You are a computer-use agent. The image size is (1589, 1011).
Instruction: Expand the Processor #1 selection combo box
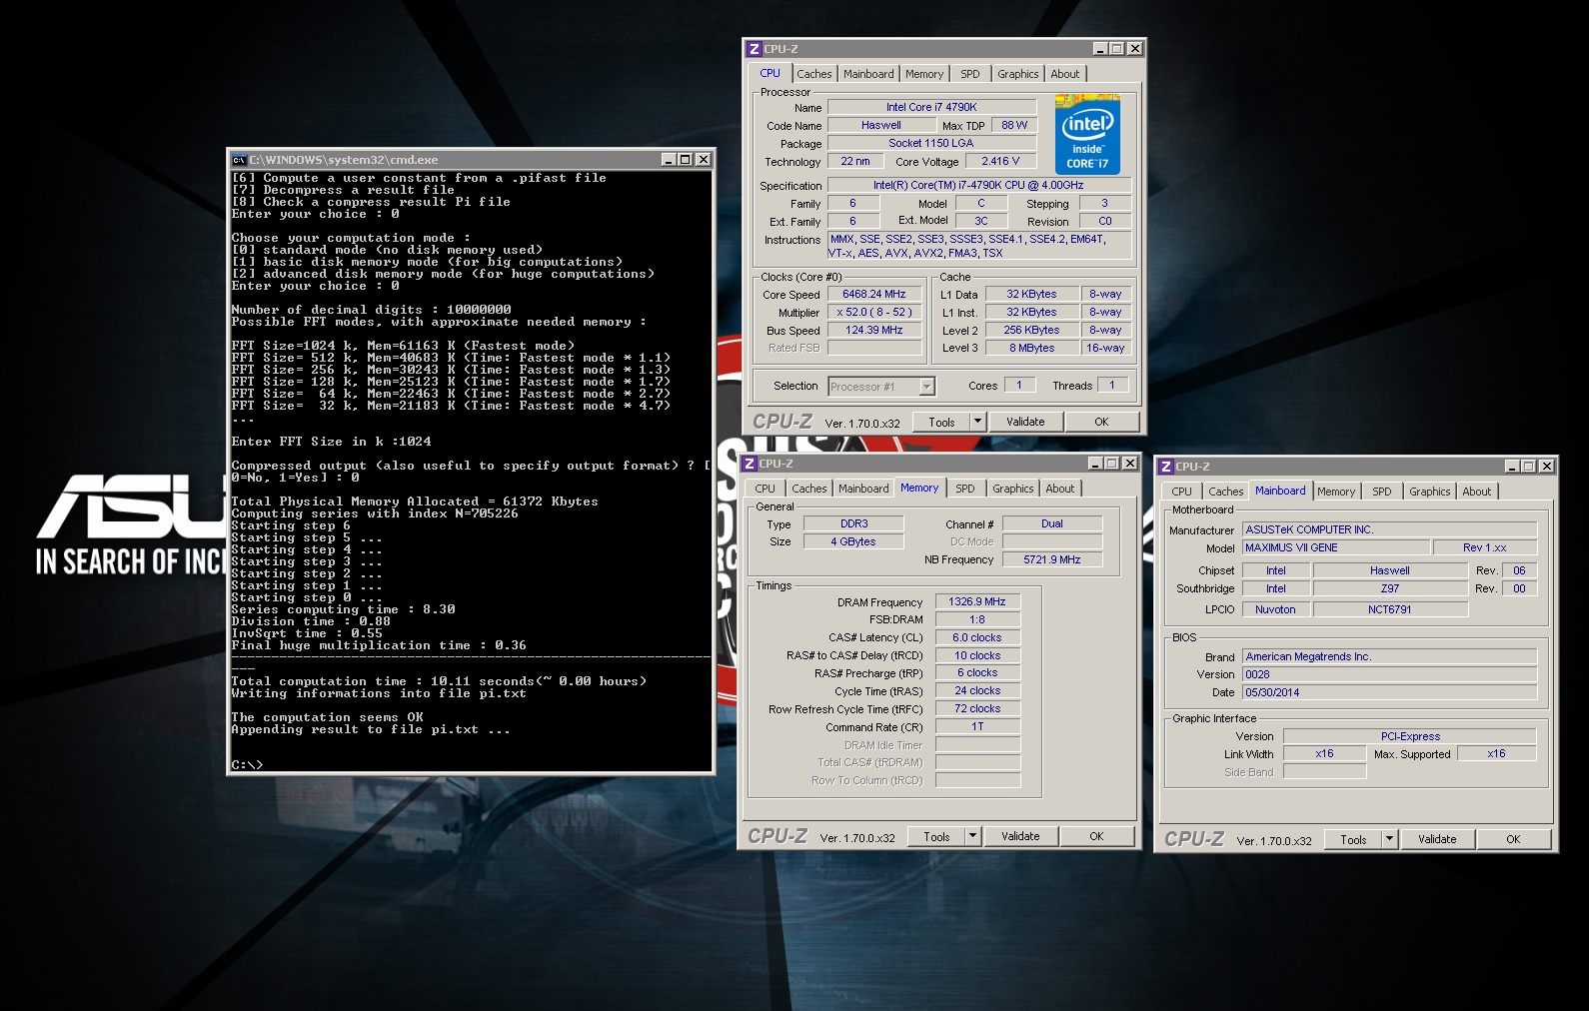[x=926, y=387]
